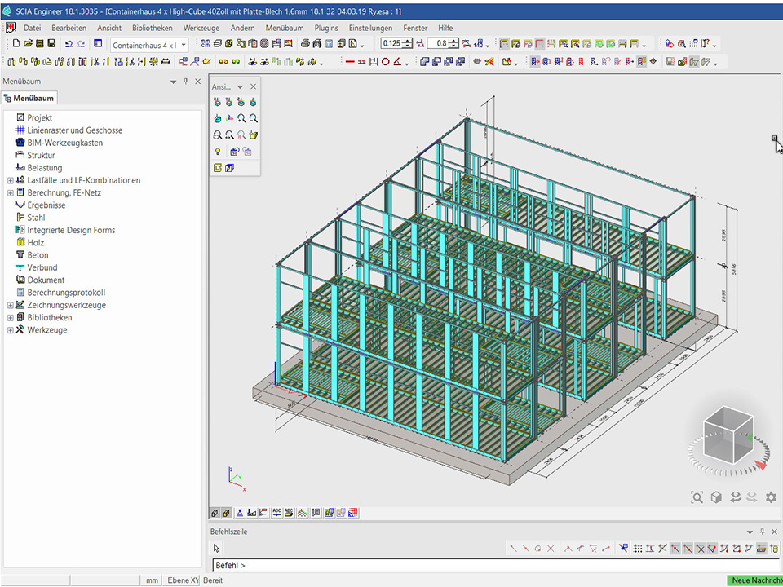This screenshot has width=783, height=587.
Task: Click the Neue Nachricht notification button
Action: [754, 580]
